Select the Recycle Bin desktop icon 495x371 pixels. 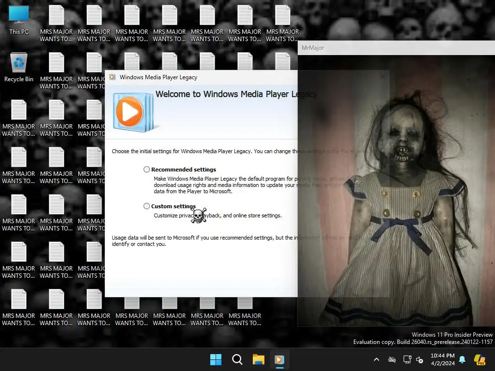(x=19, y=67)
